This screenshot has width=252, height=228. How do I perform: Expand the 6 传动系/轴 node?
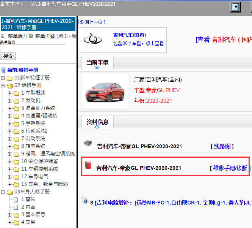(x=9, y=131)
